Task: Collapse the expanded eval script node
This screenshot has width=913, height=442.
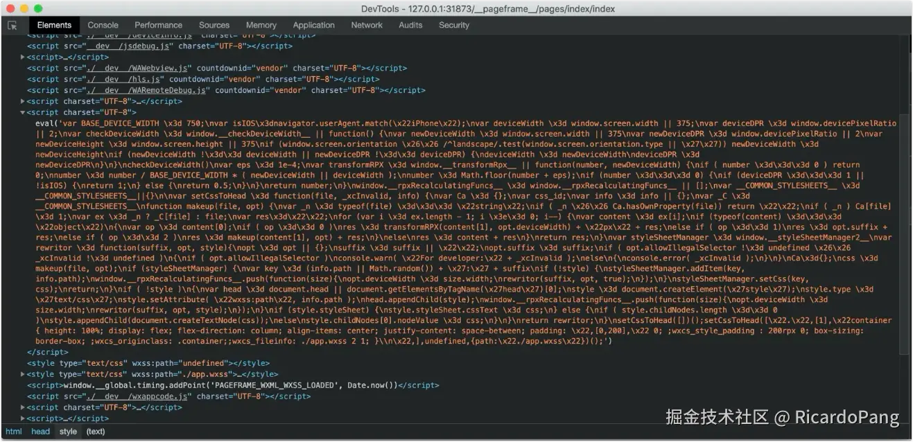Action: tap(23, 112)
